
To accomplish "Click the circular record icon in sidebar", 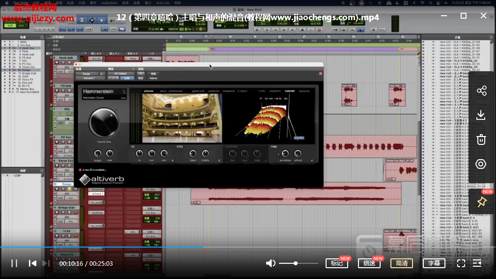I will click(x=481, y=164).
